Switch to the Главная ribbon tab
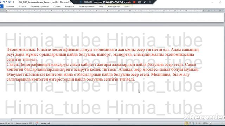 coord(10,6)
